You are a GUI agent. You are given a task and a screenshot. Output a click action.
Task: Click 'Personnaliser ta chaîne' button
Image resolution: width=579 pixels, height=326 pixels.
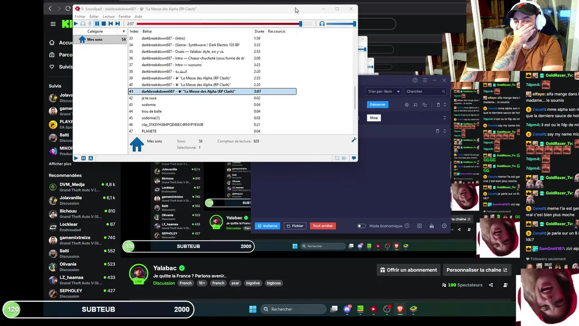click(x=477, y=270)
